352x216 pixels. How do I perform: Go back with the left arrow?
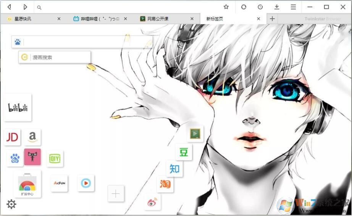(x=9, y=7)
